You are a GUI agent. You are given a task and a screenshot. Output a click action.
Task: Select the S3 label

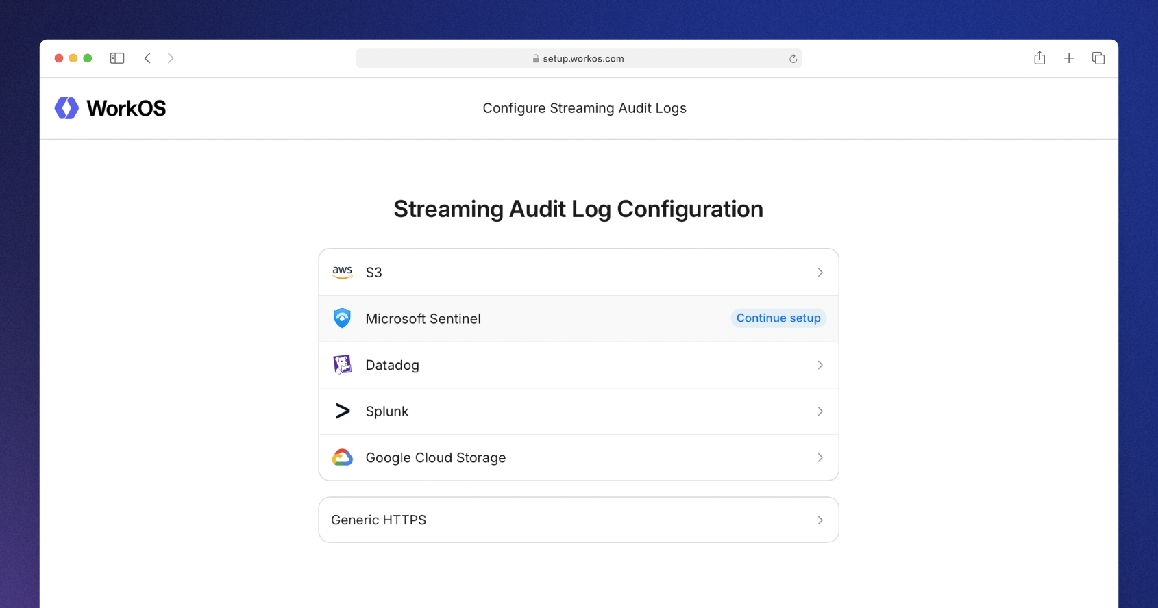[x=374, y=273]
